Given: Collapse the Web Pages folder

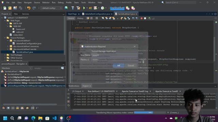Looking at the screenshot, I should click(x=5, y=21).
